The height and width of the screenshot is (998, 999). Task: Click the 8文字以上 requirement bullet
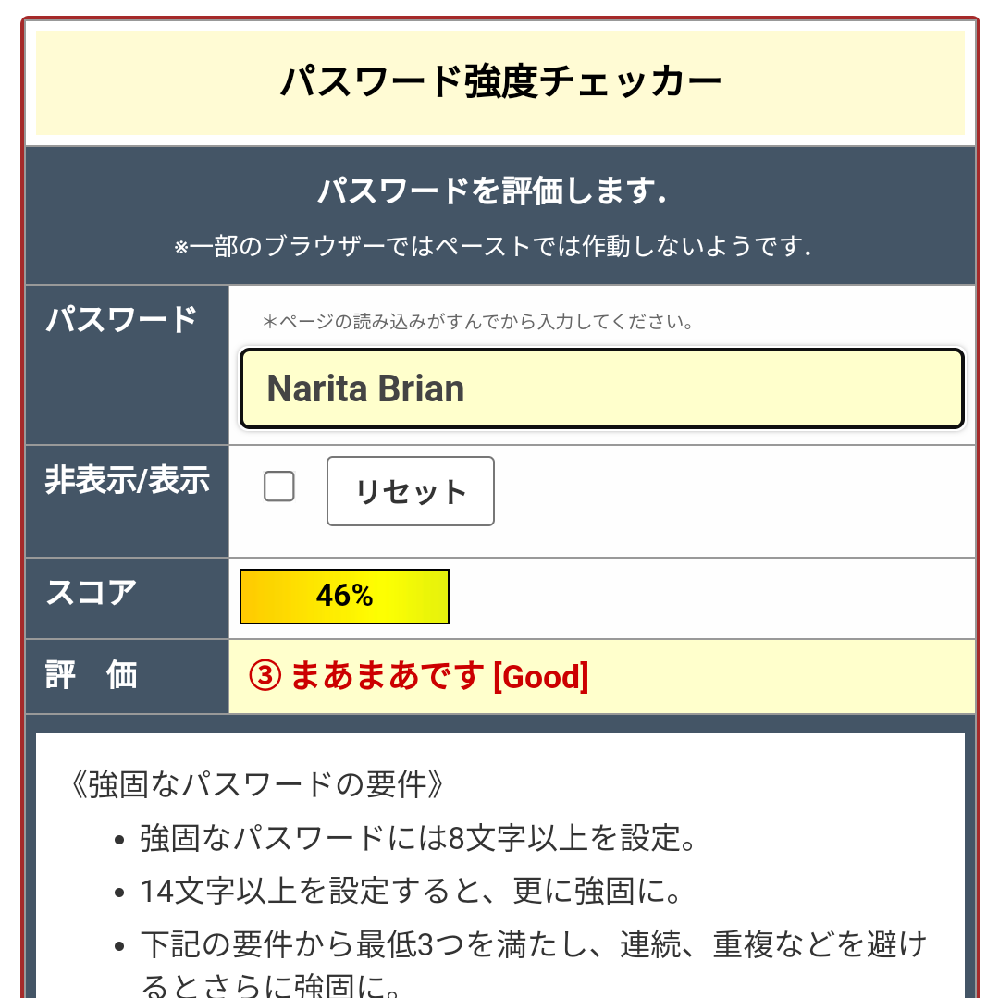pyautogui.click(x=417, y=839)
